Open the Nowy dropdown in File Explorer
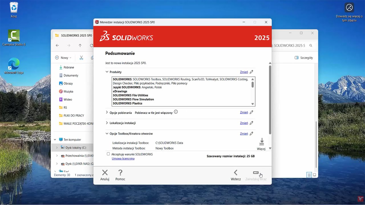This screenshot has height=205, width=365. pyautogui.click(x=63, y=58)
